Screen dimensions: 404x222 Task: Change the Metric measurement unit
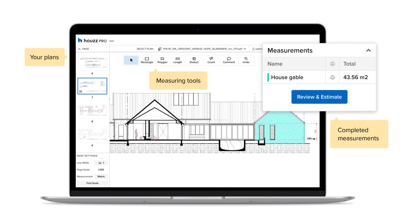pyautogui.click(x=101, y=176)
